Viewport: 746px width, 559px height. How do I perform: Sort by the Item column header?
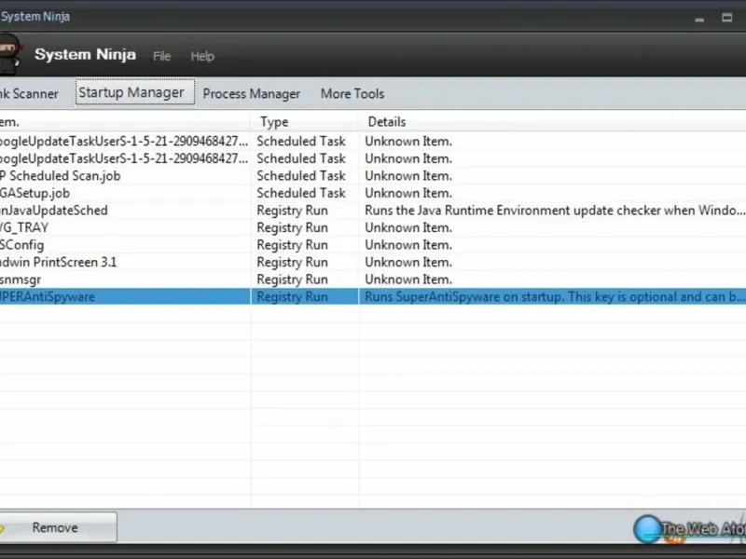(x=125, y=122)
